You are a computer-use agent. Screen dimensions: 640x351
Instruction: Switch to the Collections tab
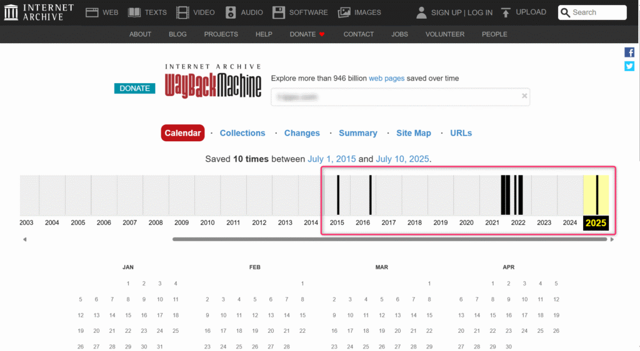242,133
